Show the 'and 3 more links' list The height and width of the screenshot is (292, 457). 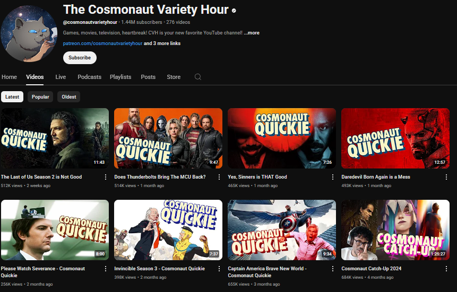point(162,43)
